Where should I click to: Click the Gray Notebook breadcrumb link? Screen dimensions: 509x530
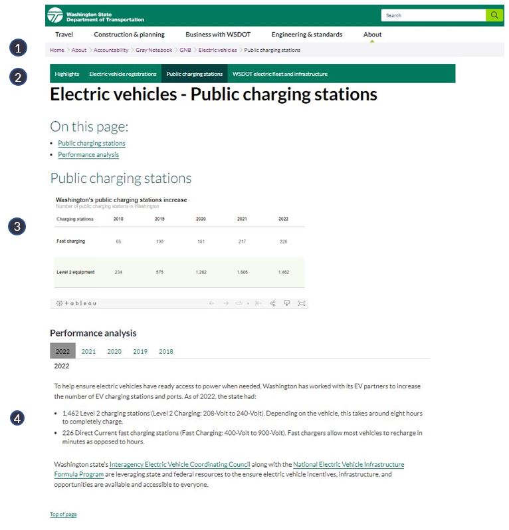(x=154, y=50)
